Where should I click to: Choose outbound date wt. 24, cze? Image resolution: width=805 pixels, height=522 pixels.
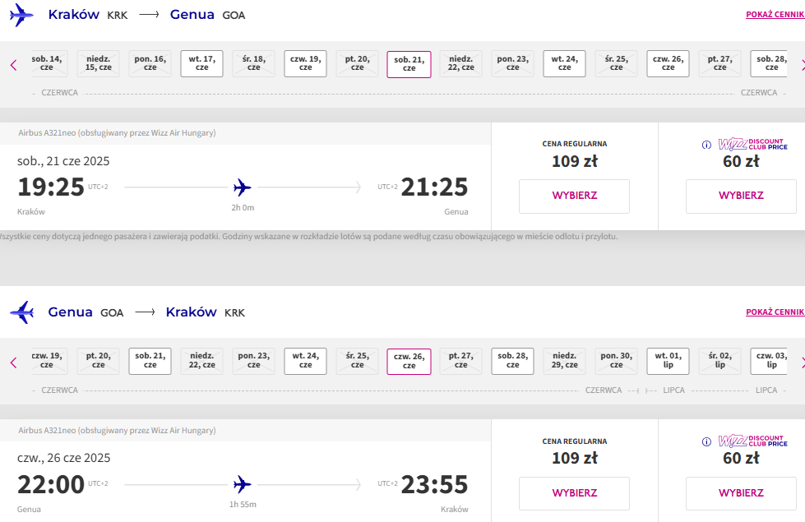(564, 63)
